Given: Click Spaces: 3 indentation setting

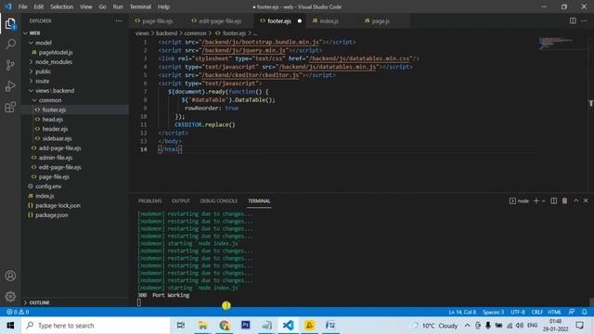Looking at the screenshot, I should tap(493, 312).
